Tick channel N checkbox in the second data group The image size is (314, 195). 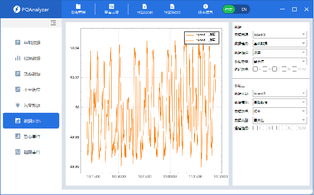[x=284, y=128]
